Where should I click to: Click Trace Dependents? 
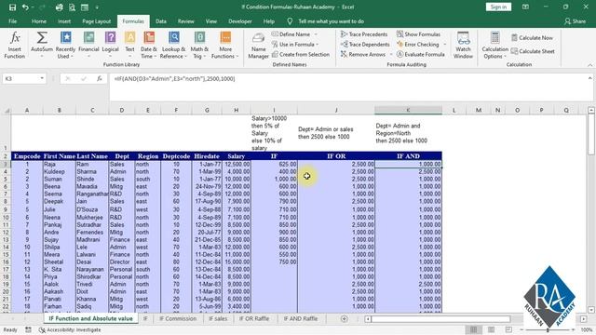click(365, 45)
